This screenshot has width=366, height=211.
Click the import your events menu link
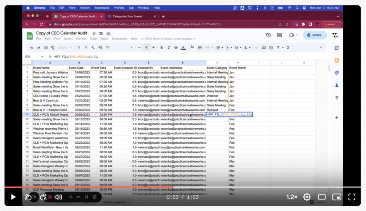pos(168,39)
